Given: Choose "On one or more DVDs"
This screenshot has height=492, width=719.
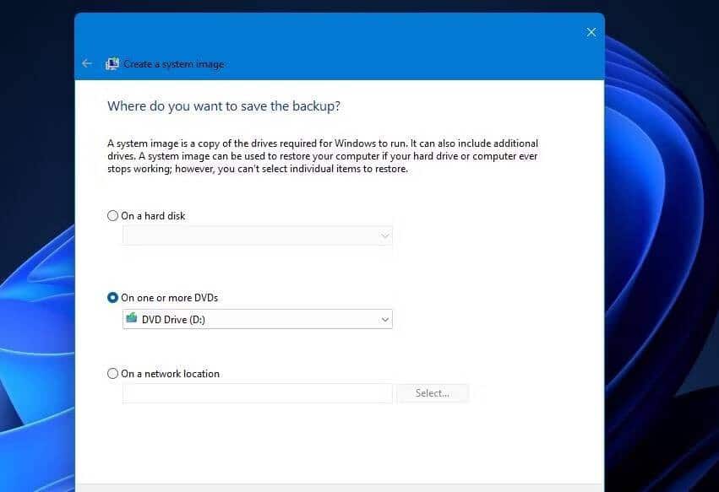Looking at the screenshot, I should click(112, 298).
